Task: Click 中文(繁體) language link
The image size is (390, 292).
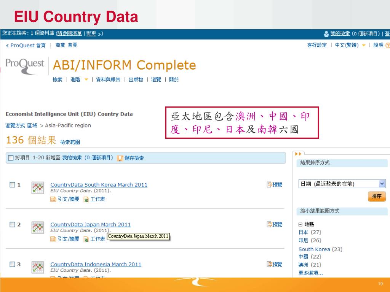Action: [x=347, y=45]
